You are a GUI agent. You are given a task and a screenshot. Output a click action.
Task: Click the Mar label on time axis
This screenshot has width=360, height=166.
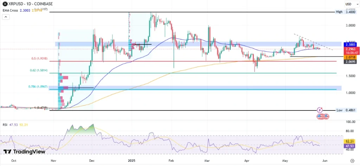[207, 161]
